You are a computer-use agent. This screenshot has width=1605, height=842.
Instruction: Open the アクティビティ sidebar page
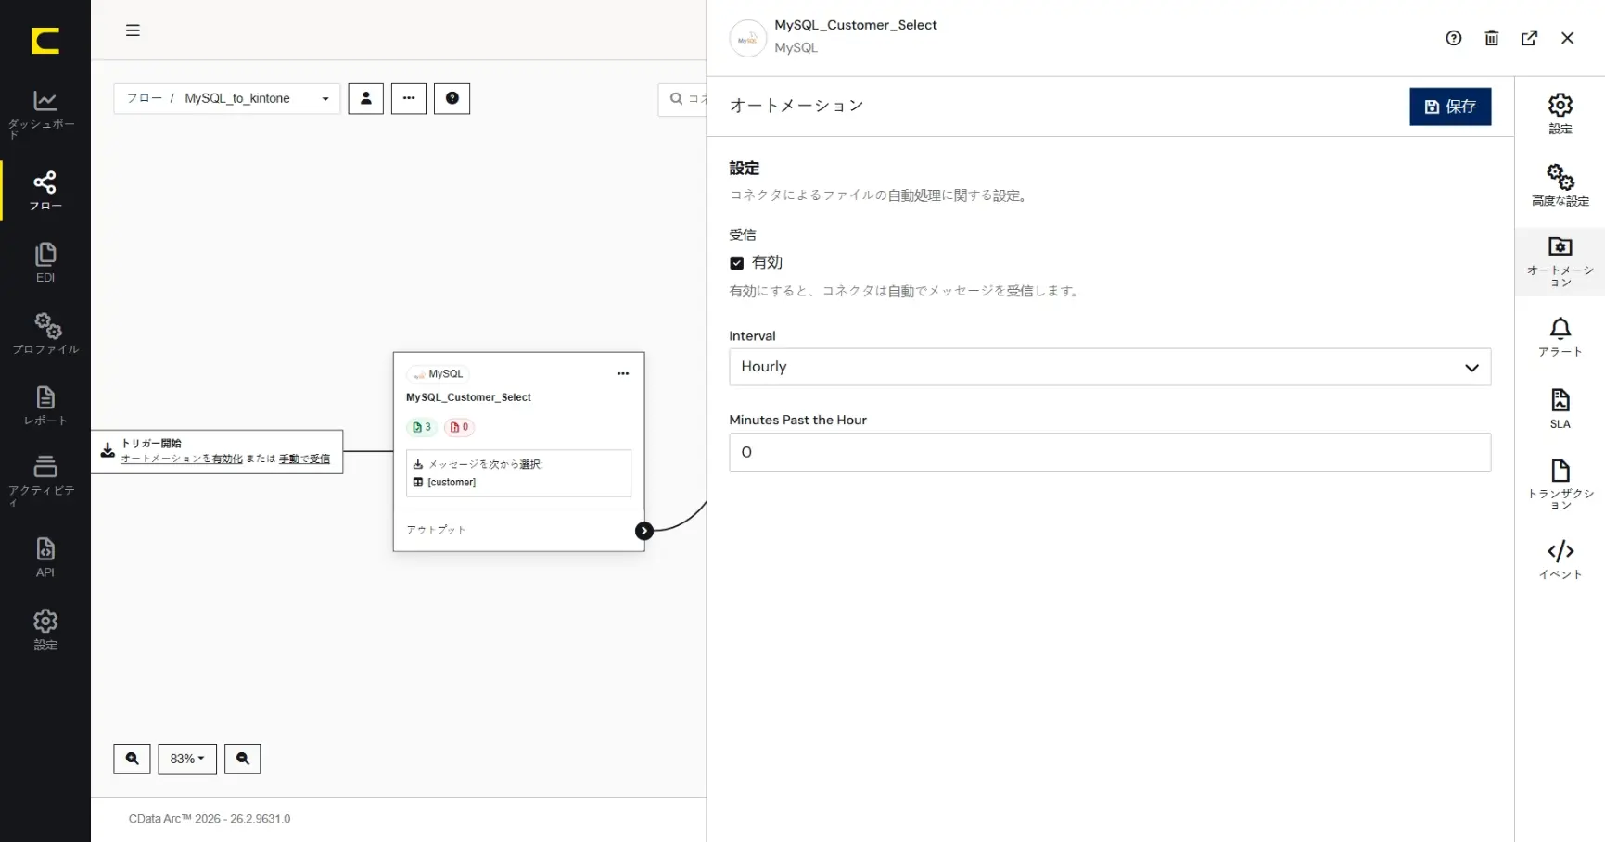(x=45, y=481)
